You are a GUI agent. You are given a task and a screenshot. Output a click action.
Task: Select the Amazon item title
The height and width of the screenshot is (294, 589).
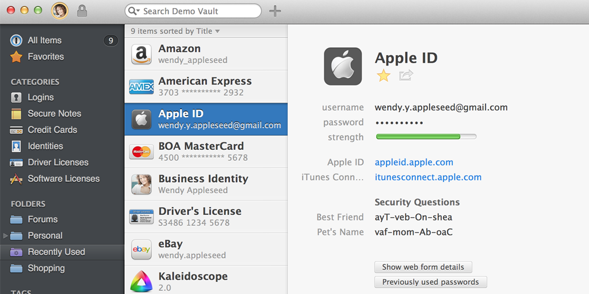coord(179,49)
